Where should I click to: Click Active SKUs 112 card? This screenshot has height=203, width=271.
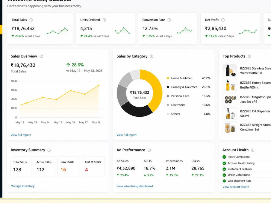44,166
